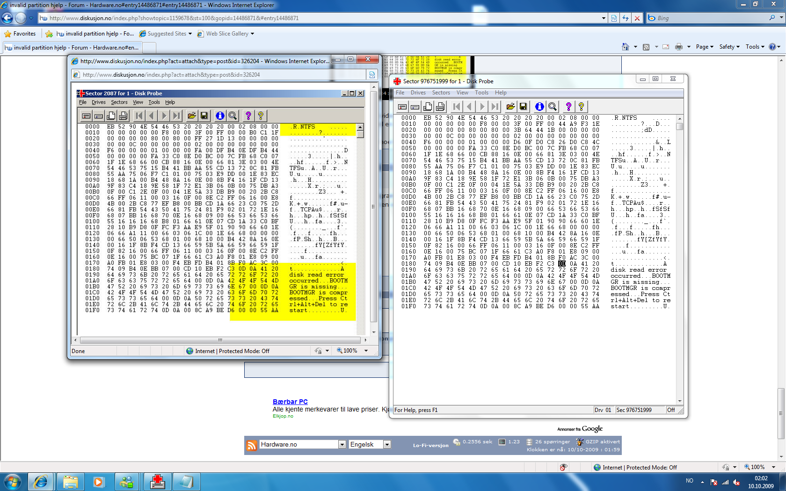Viewport: 786px width, 491px height.
Task: Go to previous sector in right Disk Probe
Action: coord(470,107)
